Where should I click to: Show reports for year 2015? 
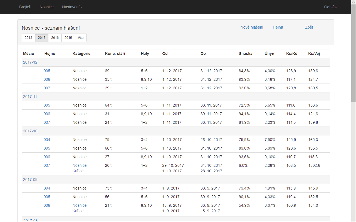click(68, 38)
